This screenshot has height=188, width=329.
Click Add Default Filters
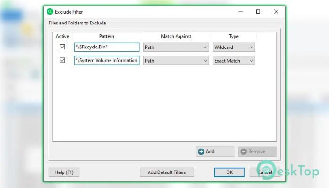(166, 172)
